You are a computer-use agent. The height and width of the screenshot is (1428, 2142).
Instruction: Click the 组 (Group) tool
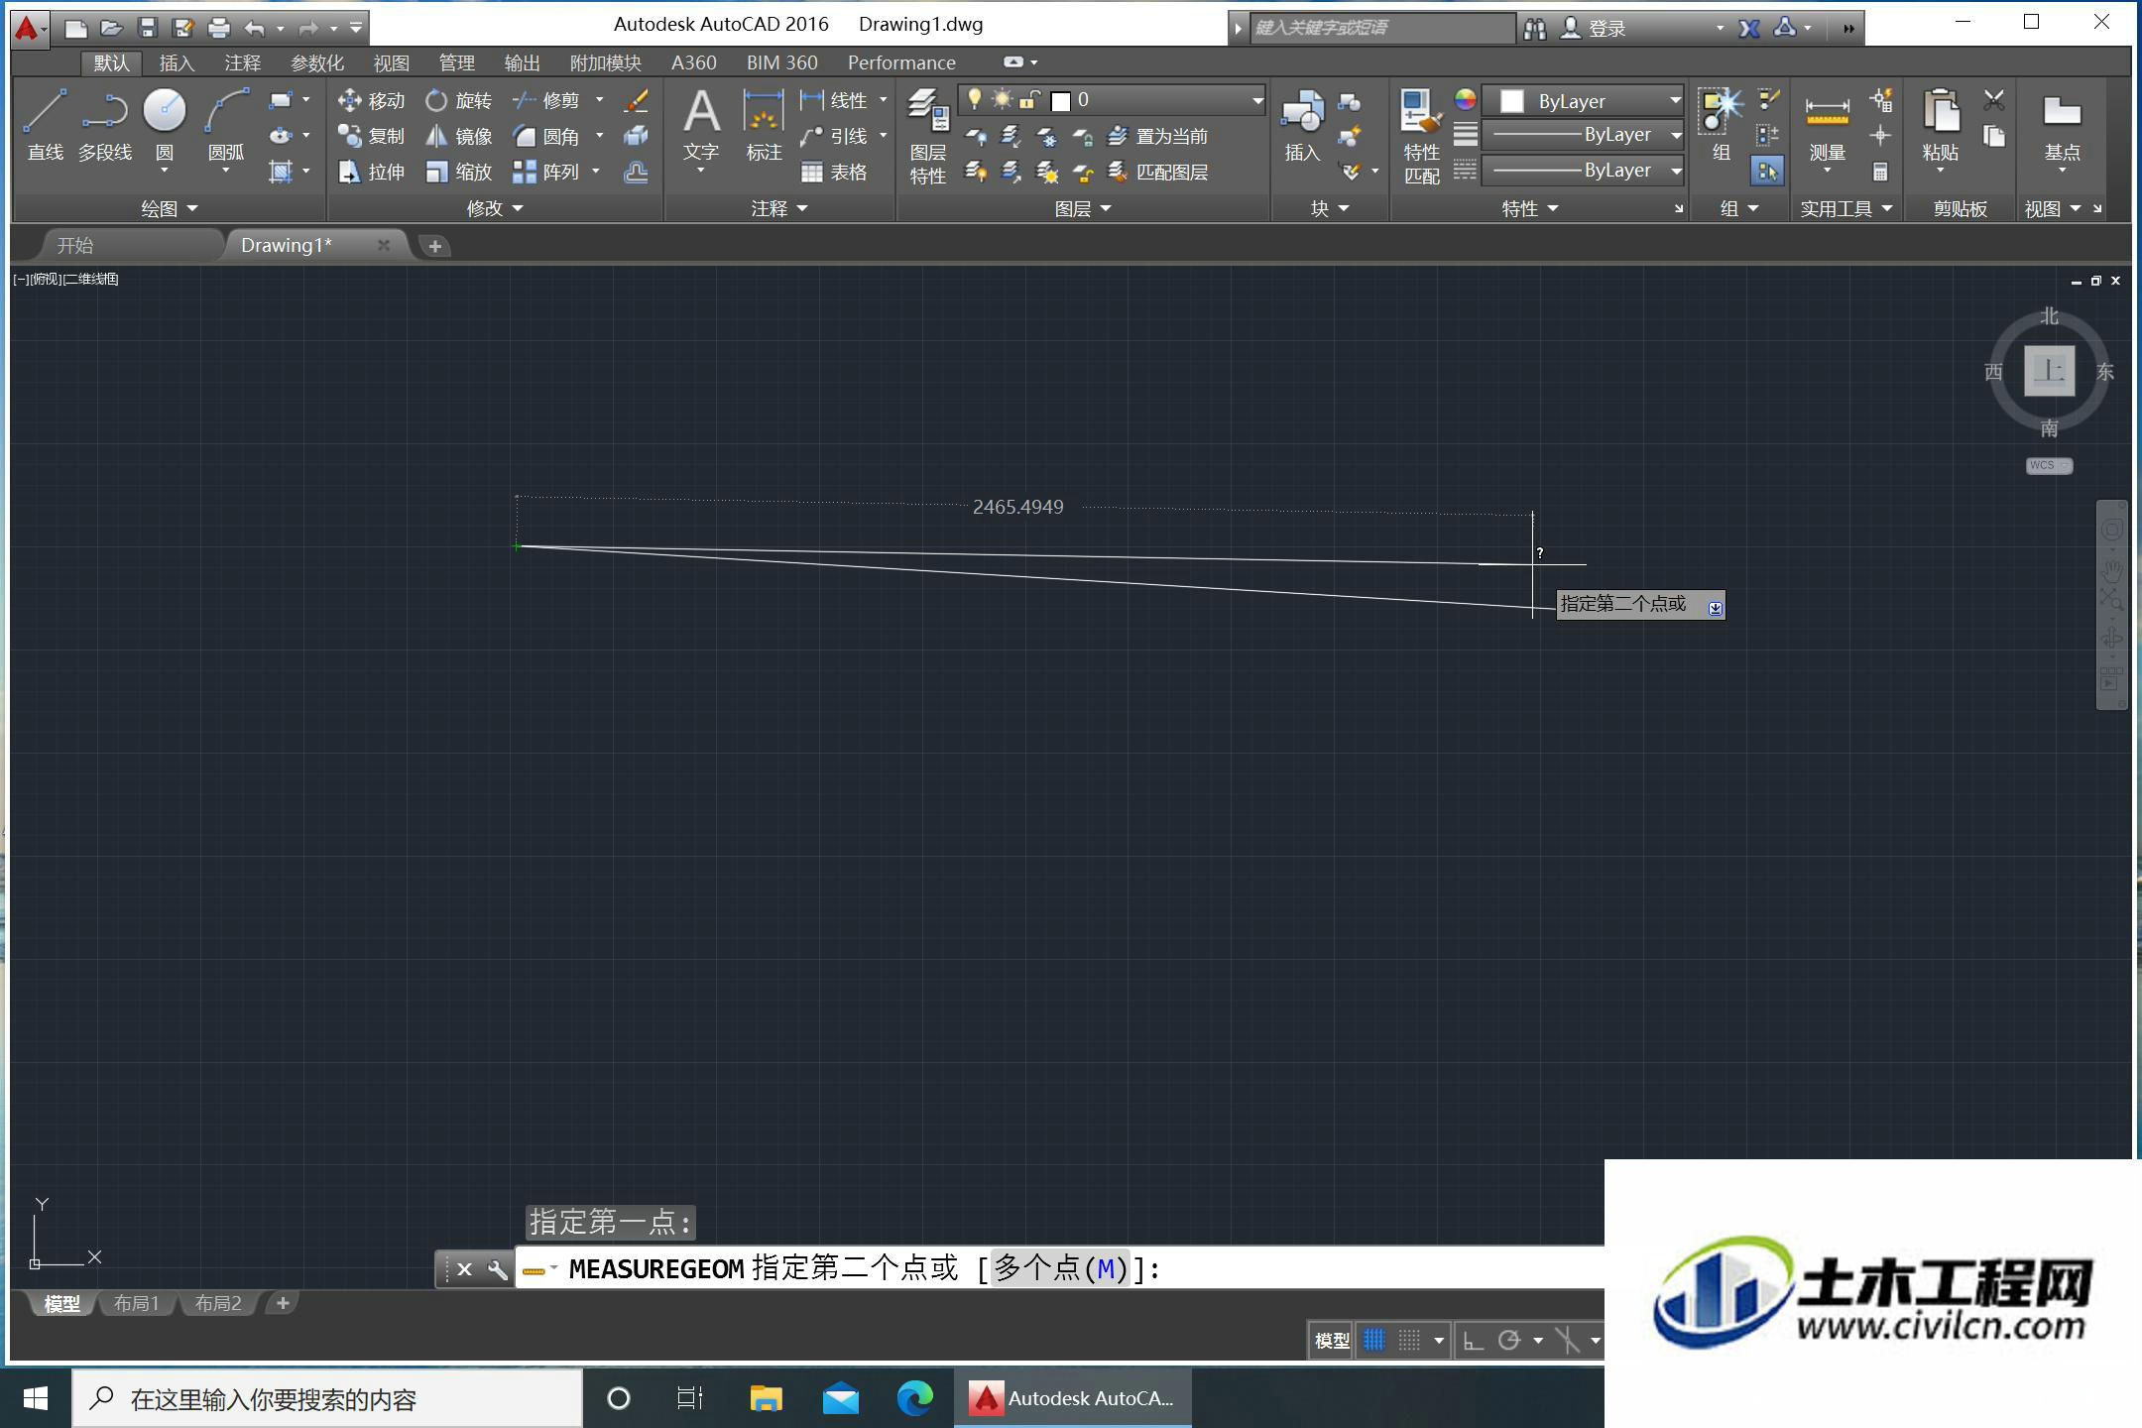(x=1722, y=125)
